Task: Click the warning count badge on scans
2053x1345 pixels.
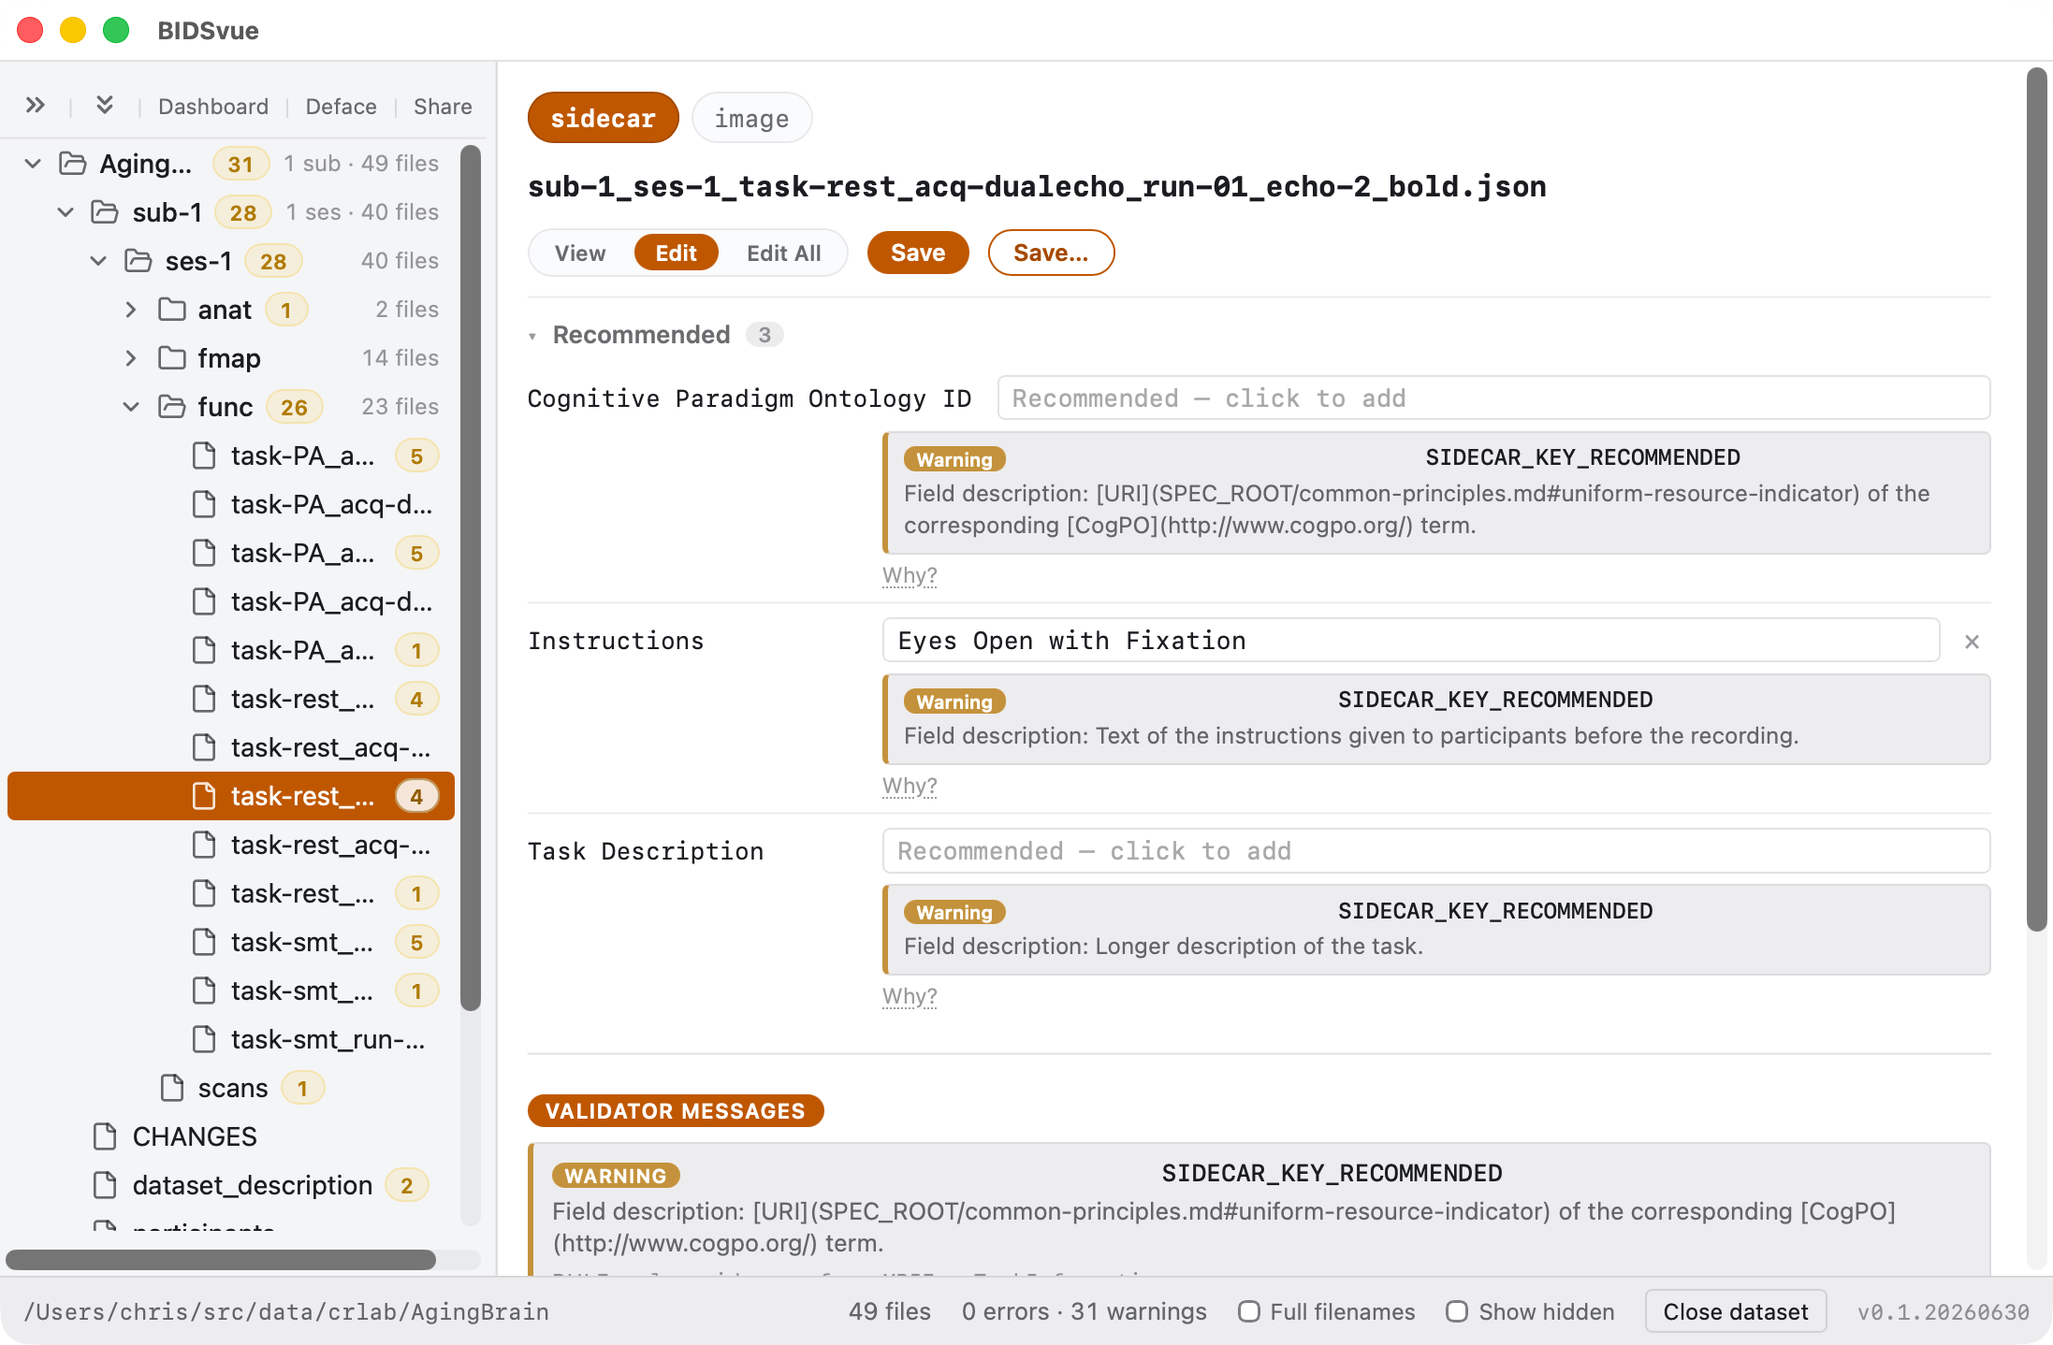Action: tap(302, 1088)
